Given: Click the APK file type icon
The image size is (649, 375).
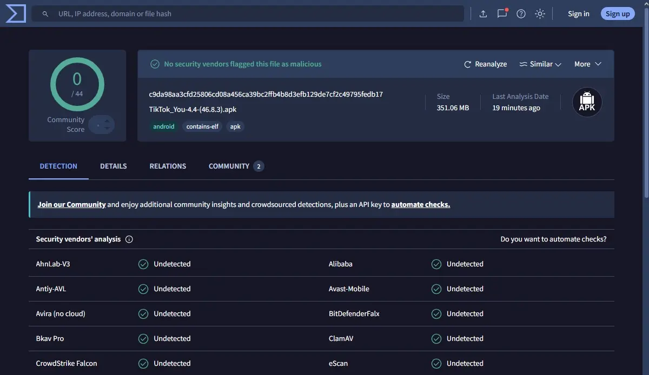Looking at the screenshot, I should click(x=587, y=102).
